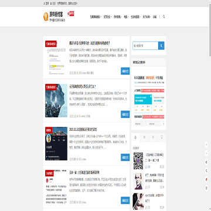This screenshot has height=211, width=211.
Task: Select the second icon tab in sidebar widget
Action: (x=144, y=137)
